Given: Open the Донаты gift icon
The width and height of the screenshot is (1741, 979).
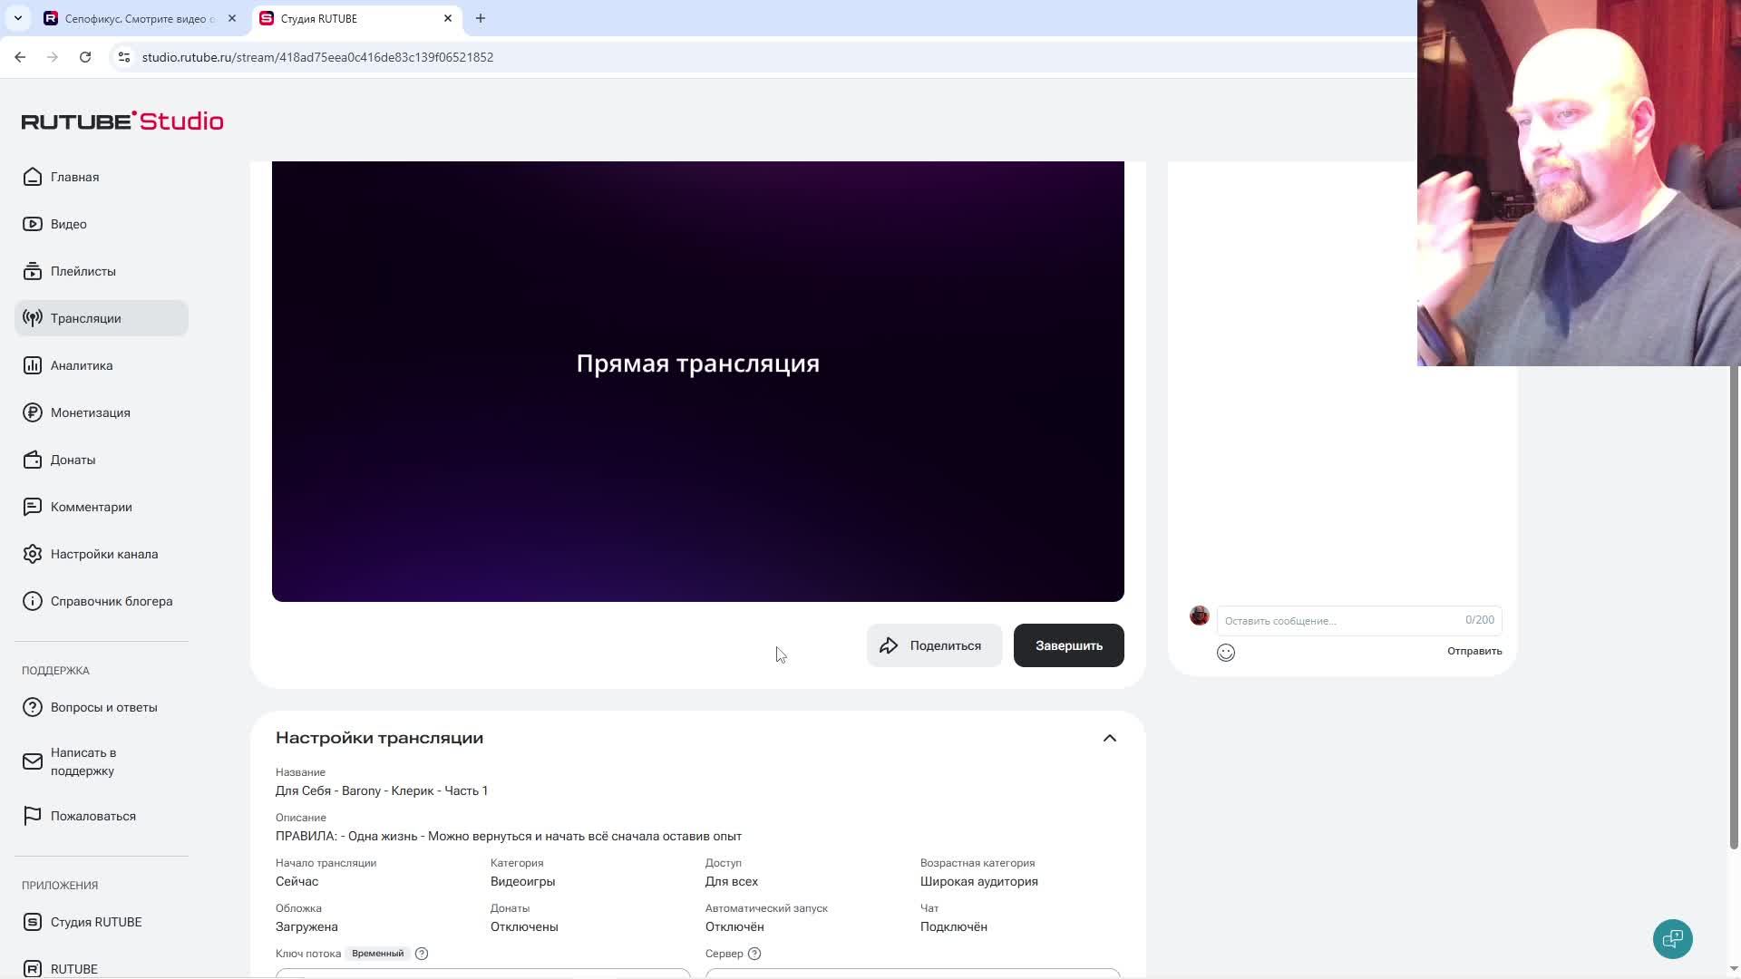Looking at the screenshot, I should point(33,460).
